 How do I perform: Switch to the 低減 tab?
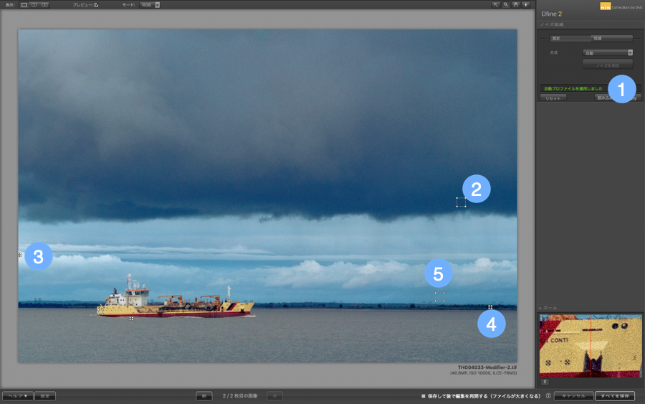(x=612, y=38)
